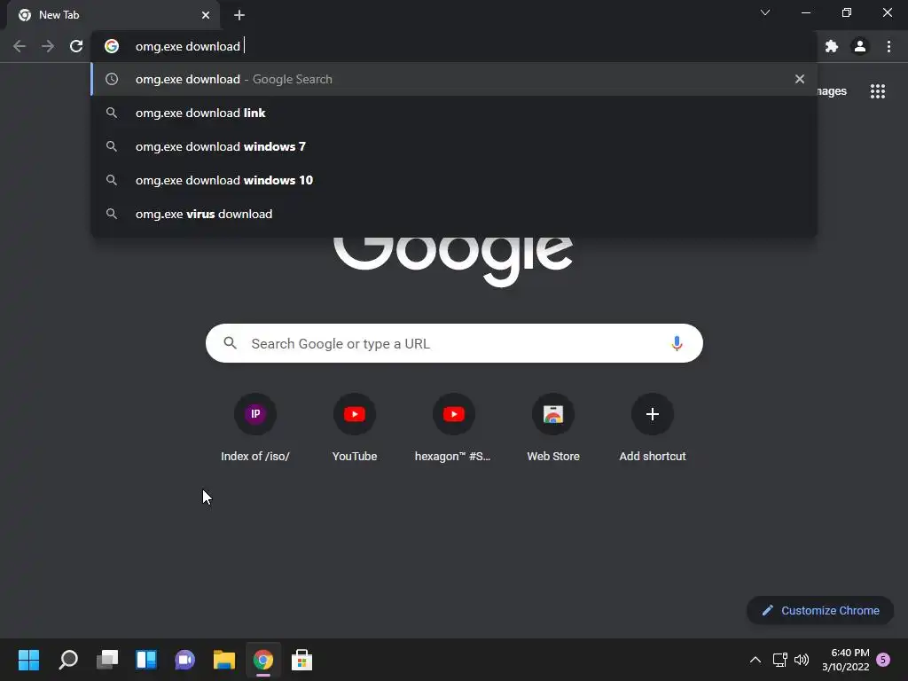Screen dimensions: 908x681
Task: Open a new tab with plus button
Action: pyautogui.click(x=239, y=15)
